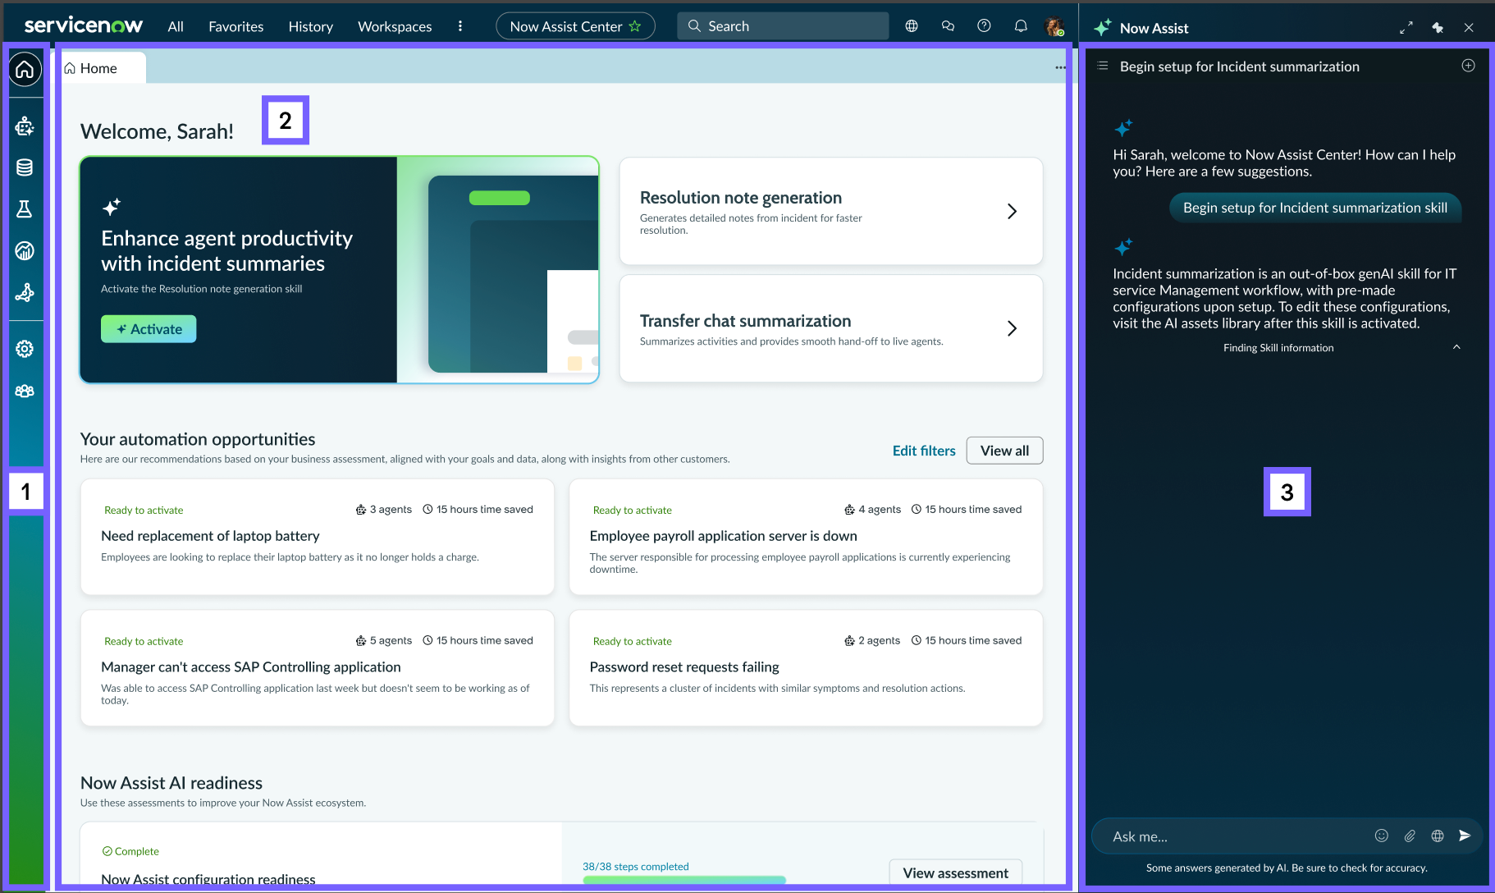Click the Now Assist panel title
This screenshot has width=1495, height=893.
pyautogui.click(x=1154, y=28)
